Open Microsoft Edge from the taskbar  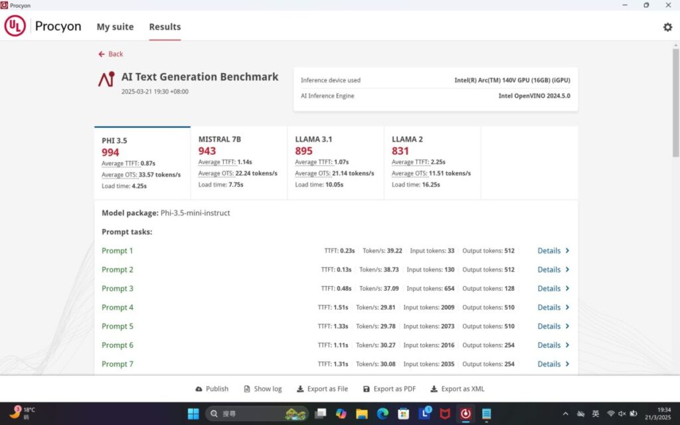pyautogui.click(x=382, y=414)
